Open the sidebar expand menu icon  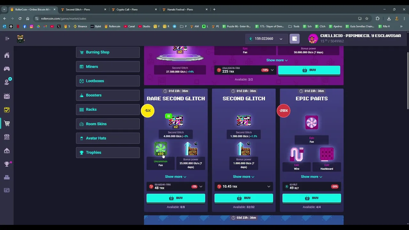coord(7,39)
